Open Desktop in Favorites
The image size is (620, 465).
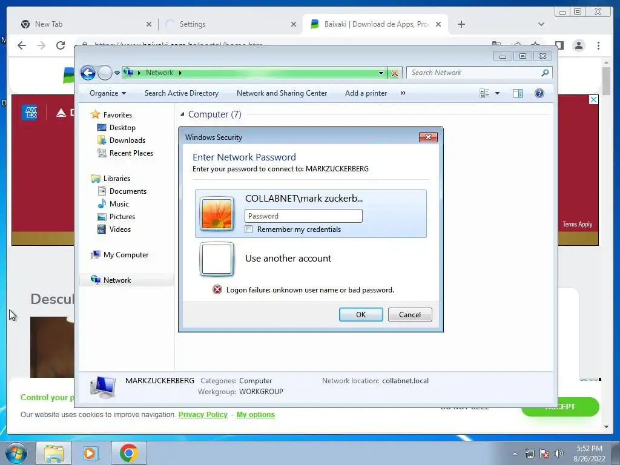(122, 128)
